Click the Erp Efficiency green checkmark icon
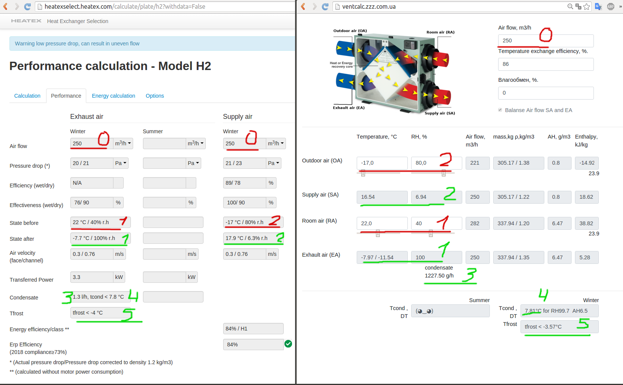 click(288, 344)
